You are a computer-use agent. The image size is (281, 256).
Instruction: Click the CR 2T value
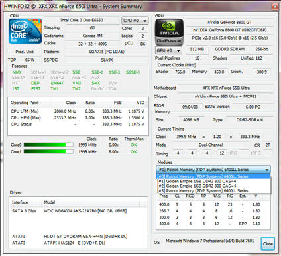(x=268, y=145)
